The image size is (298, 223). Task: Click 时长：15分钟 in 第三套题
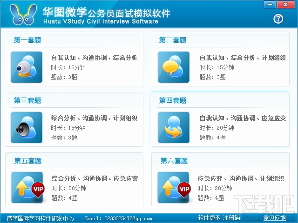click(x=68, y=128)
